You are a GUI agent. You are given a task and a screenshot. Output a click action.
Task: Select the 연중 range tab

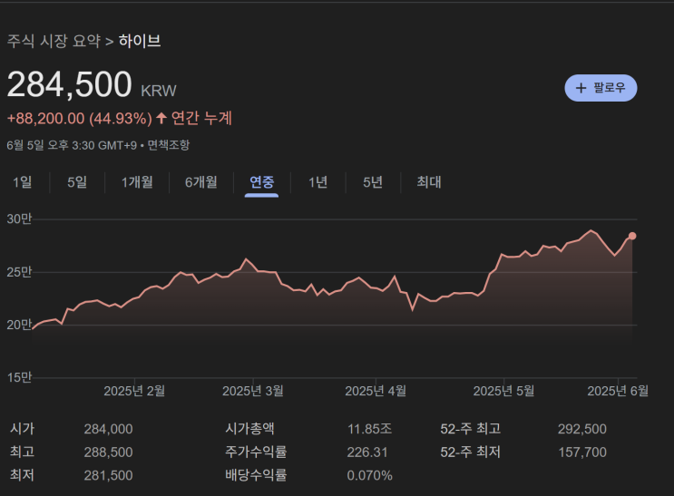[x=262, y=182]
